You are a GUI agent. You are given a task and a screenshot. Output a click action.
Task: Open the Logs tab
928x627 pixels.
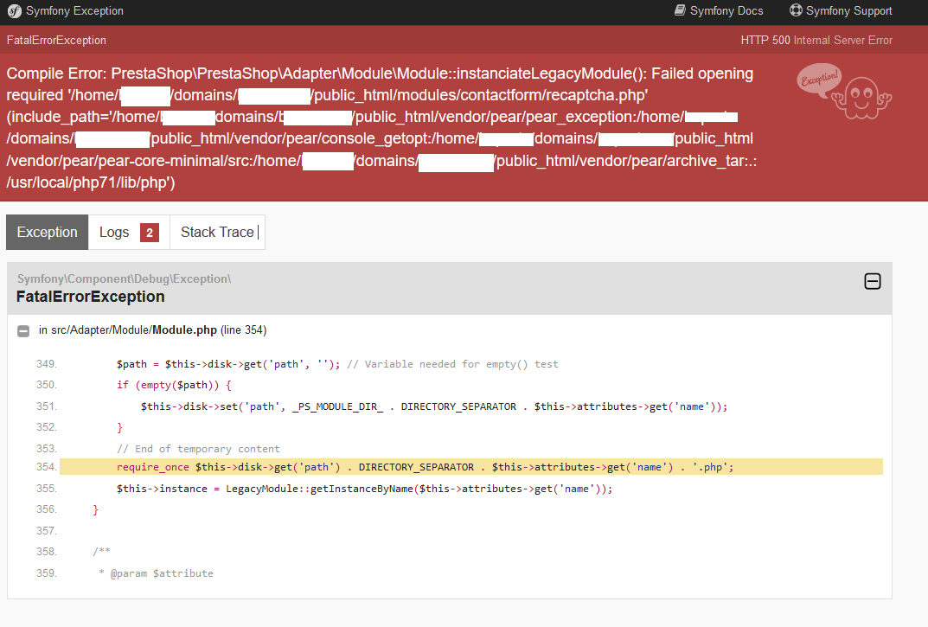[x=129, y=232]
